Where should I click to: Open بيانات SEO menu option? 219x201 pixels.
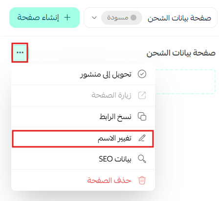83,159
